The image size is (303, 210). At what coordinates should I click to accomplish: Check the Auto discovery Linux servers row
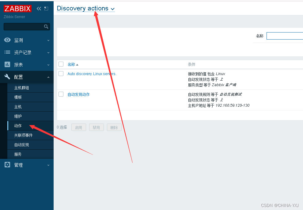[61, 74]
